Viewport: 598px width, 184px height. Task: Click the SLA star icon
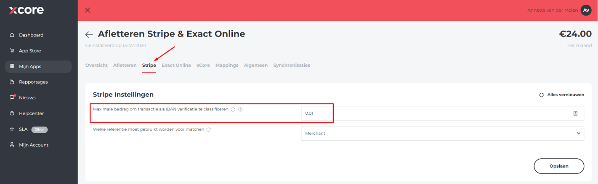point(12,129)
